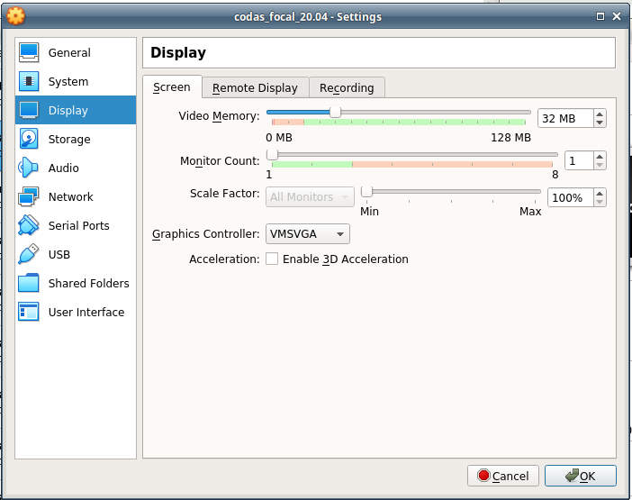Click the Storage disk icon
Viewport: 632px width, 500px height.
[x=29, y=139]
